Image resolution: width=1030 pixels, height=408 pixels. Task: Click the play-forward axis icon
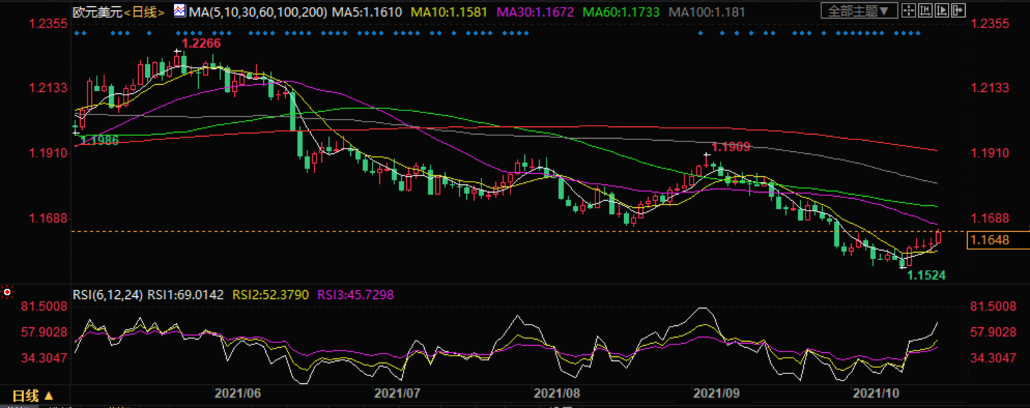(x=942, y=10)
